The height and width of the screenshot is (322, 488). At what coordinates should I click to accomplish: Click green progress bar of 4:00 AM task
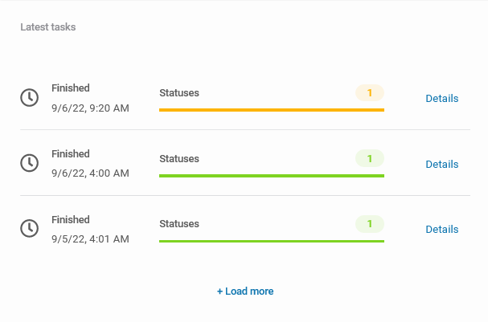[x=271, y=176]
